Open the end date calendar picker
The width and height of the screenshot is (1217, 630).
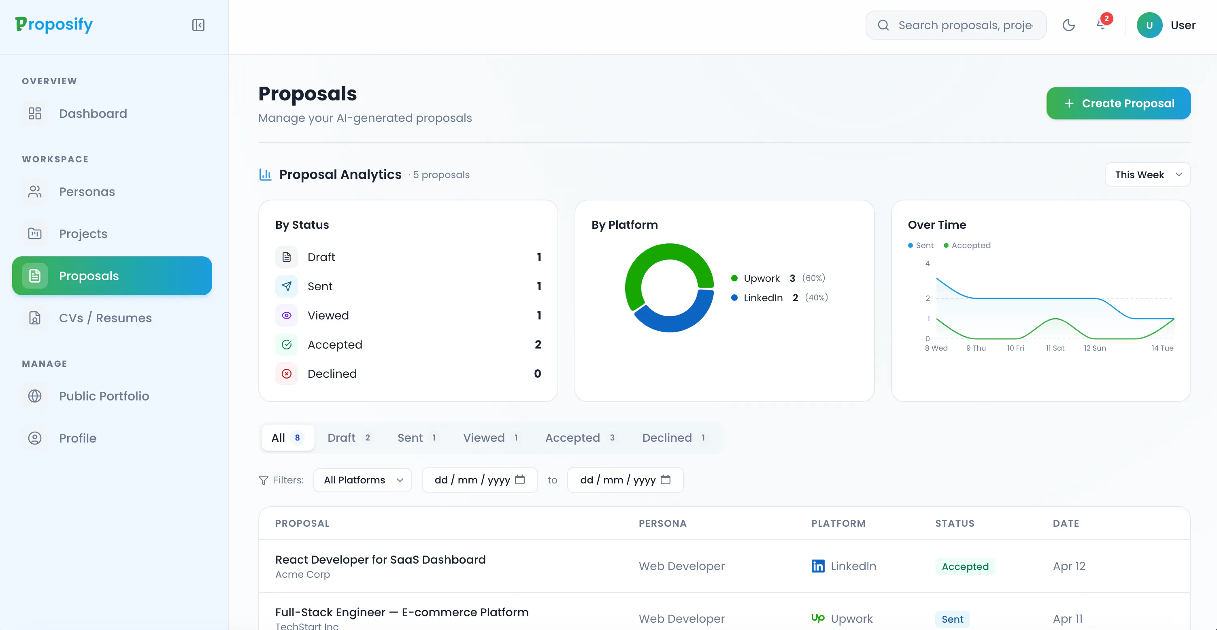tap(665, 479)
